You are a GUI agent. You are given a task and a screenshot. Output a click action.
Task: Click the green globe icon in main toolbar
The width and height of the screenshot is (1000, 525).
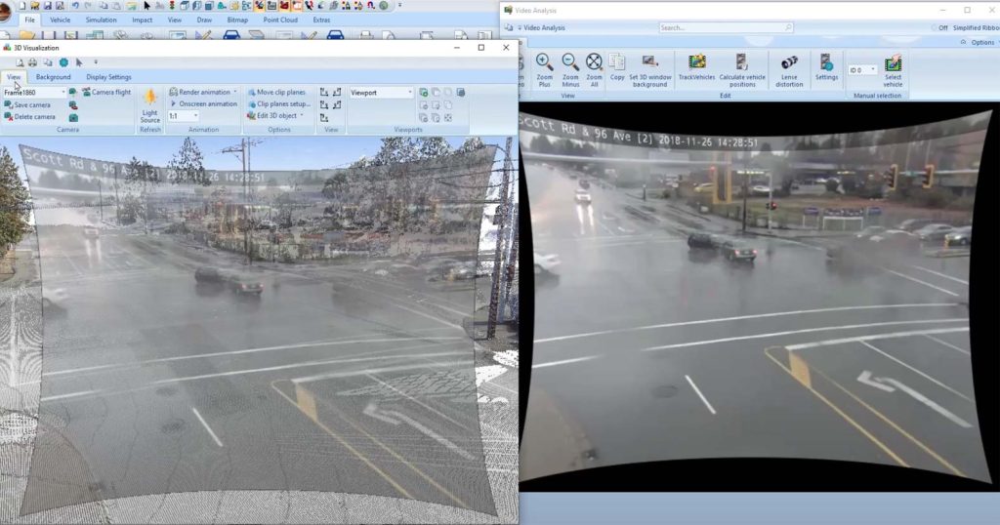(384, 6)
